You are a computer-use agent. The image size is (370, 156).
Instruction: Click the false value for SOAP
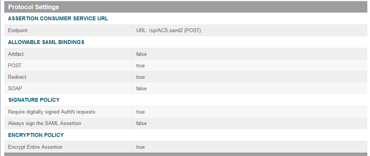[x=141, y=89]
